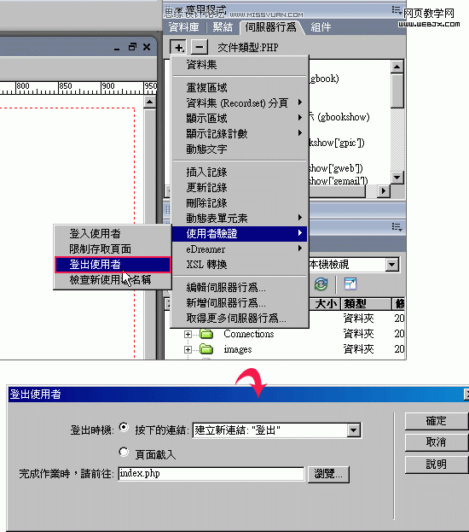This screenshot has width=469, height=532.
Task: Open the application panel options menu icon
Action: [x=397, y=10]
